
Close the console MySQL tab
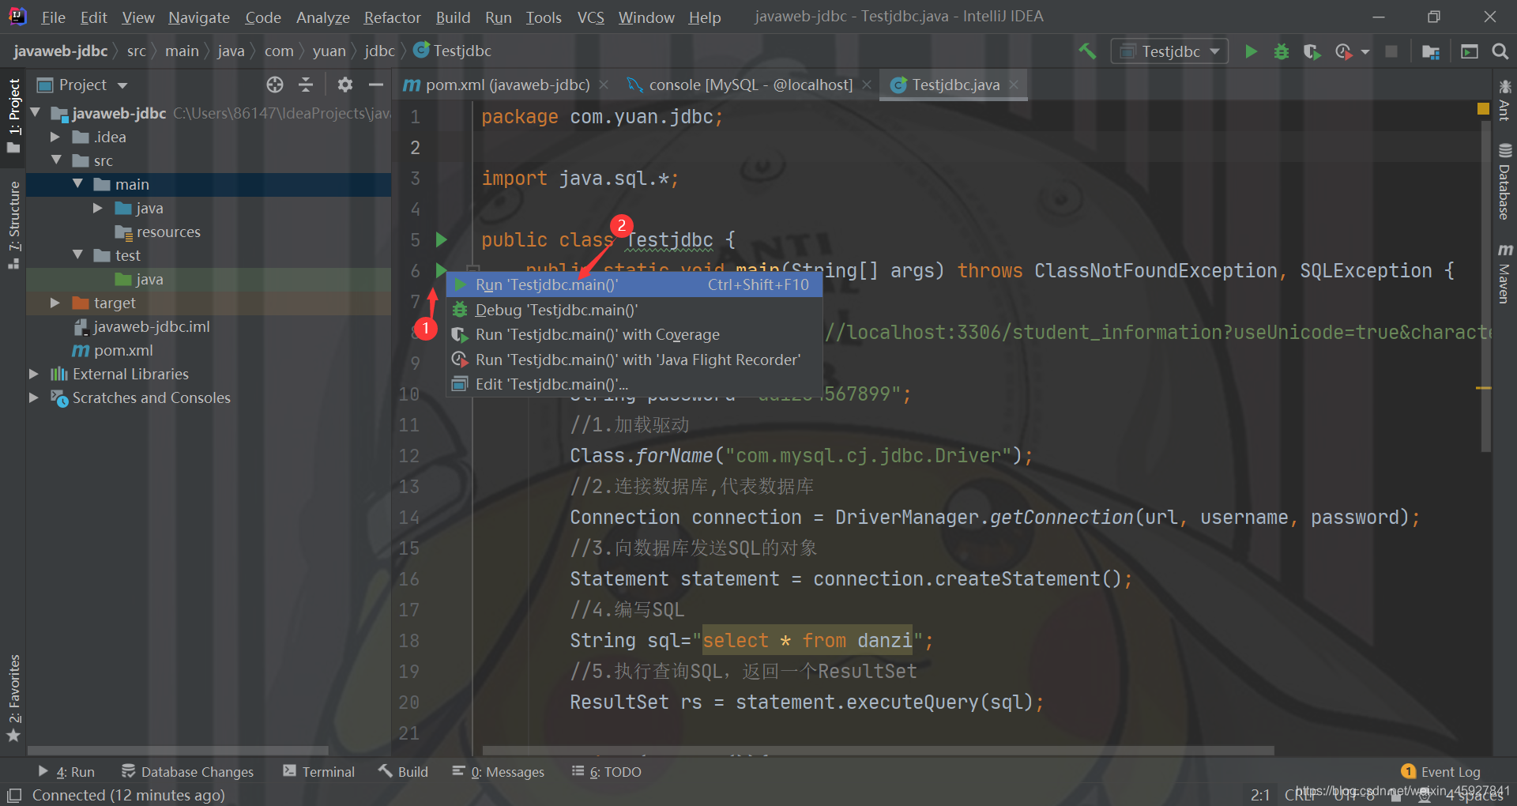tap(867, 85)
